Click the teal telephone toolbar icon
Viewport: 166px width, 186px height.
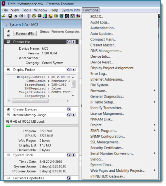(62, 16)
